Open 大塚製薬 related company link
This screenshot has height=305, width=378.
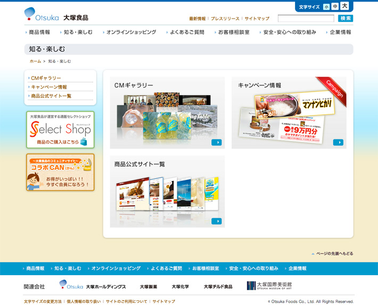point(149,287)
